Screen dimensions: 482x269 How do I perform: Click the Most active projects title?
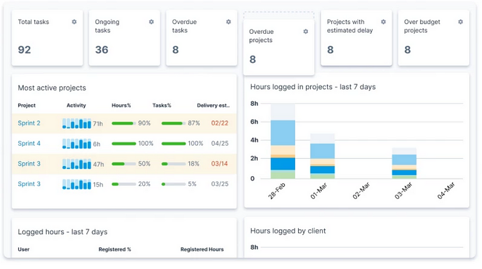click(52, 88)
